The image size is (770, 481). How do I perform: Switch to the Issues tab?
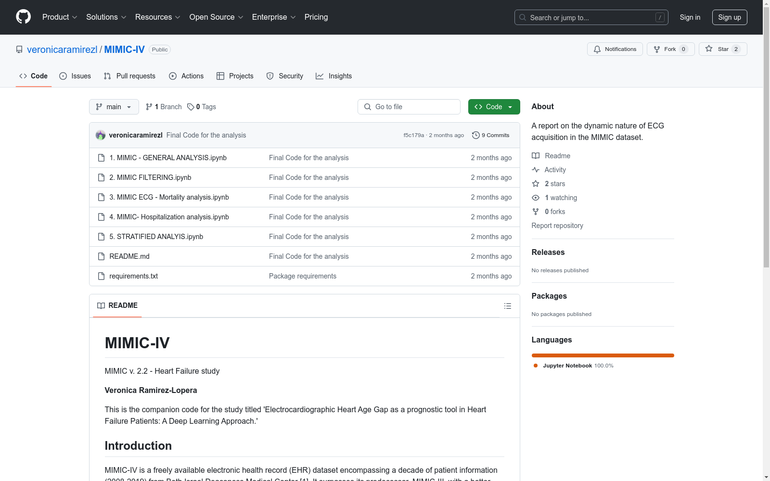click(x=75, y=76)
